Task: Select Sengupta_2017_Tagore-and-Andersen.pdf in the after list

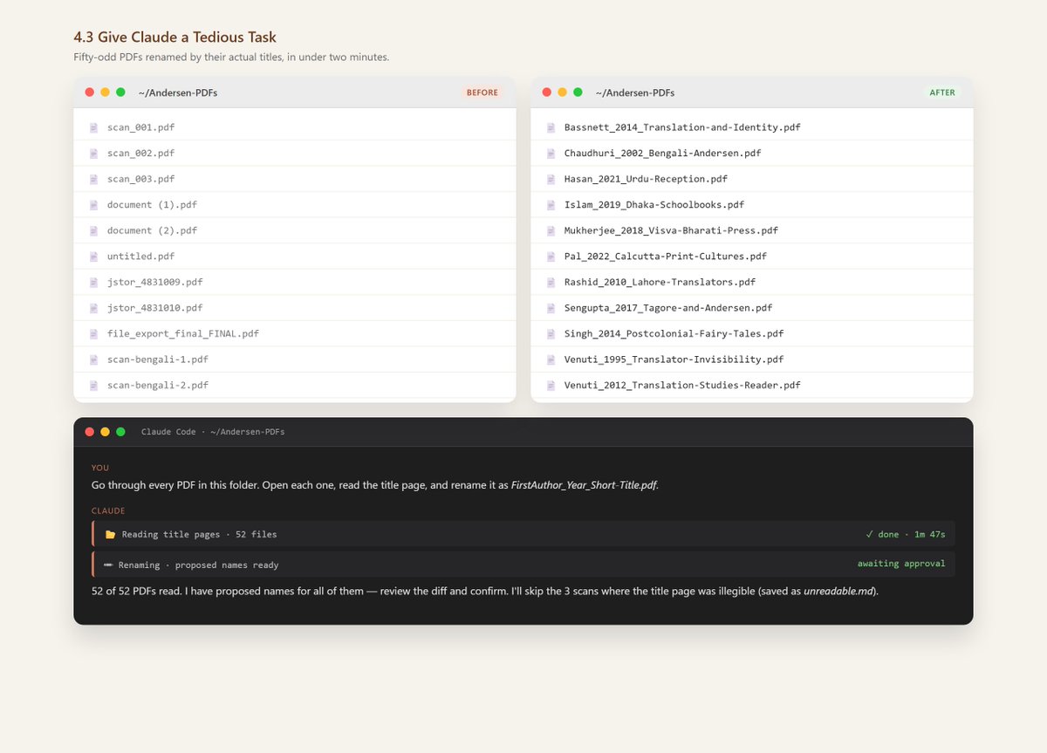Action: coord(752,308)
